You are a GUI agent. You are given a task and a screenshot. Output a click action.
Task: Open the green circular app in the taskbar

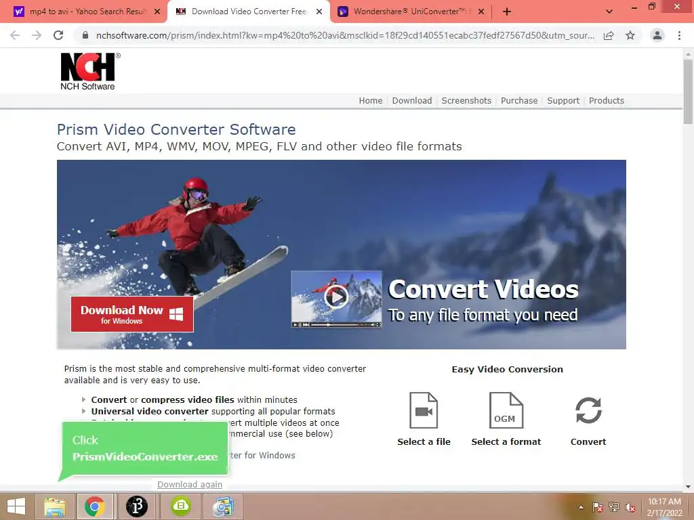pos(180,506)
